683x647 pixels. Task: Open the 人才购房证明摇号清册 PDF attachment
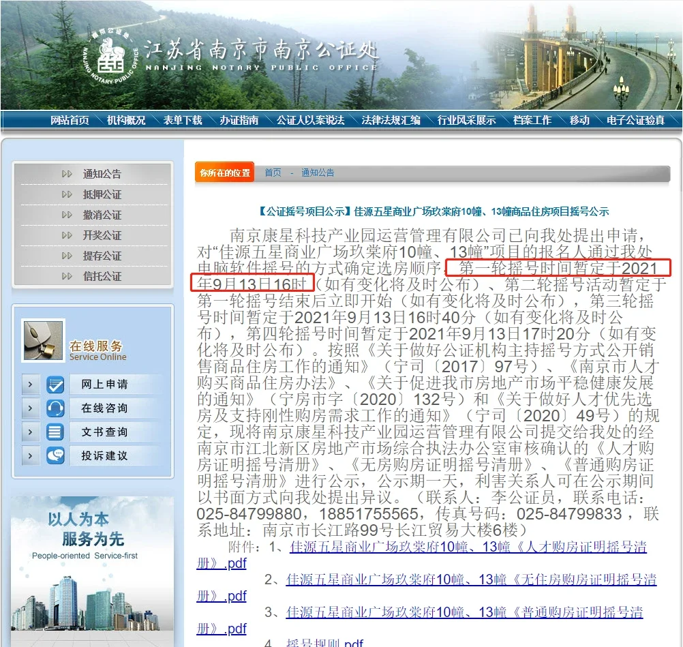coord(468,547)
